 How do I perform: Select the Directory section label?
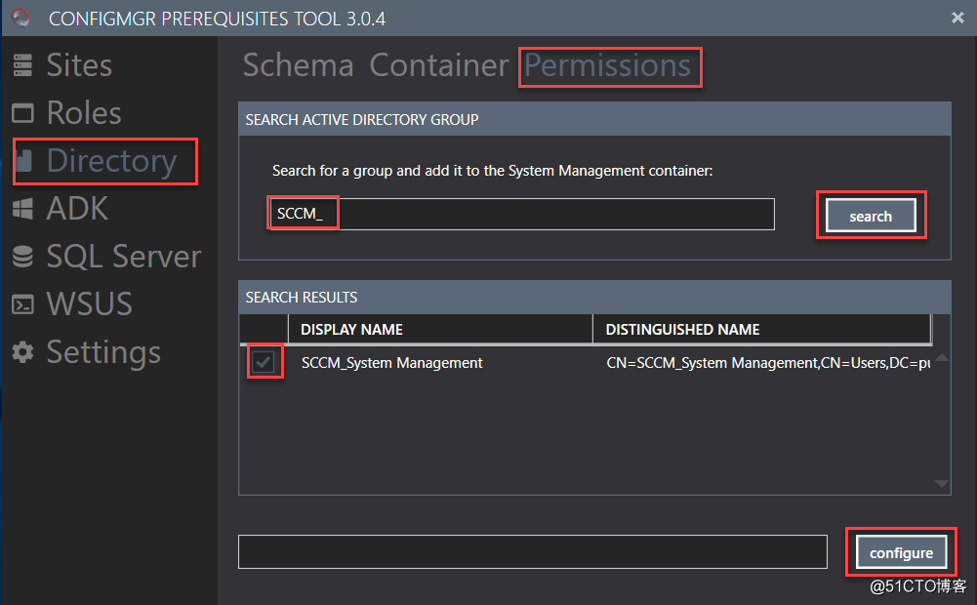[111, 161]
